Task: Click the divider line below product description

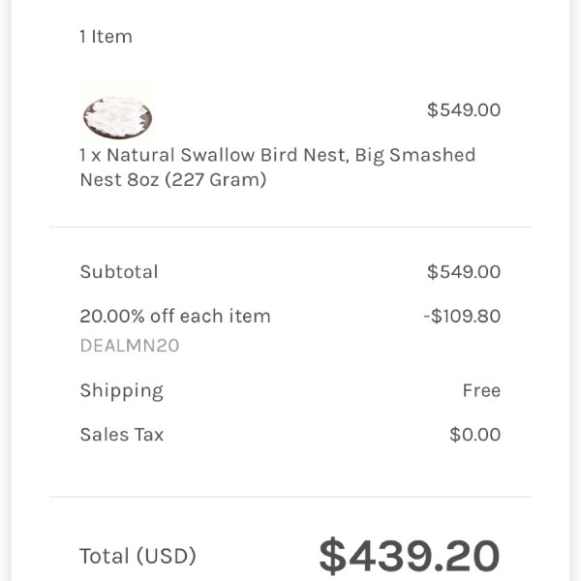Action: 290,227
